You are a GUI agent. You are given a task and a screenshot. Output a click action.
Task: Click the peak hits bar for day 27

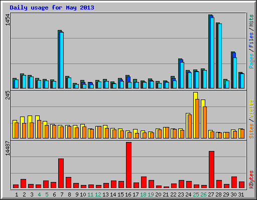pos(209,51)
